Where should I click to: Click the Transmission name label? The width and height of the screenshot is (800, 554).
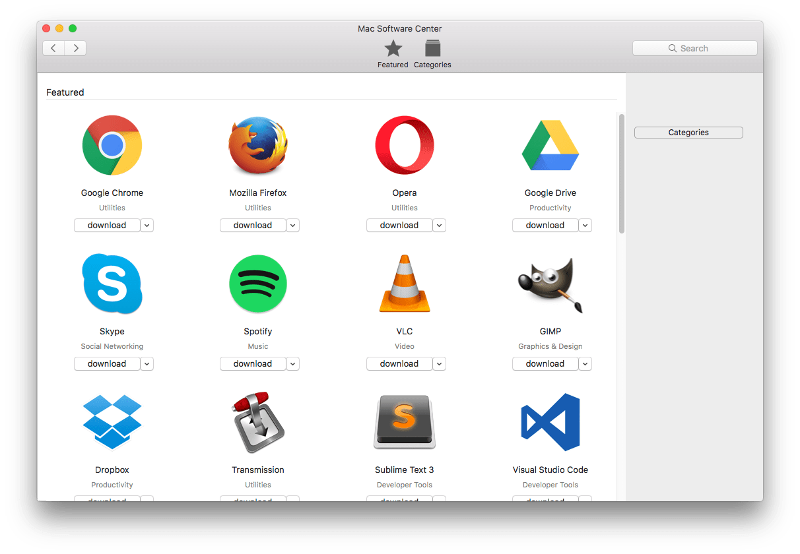tap(258, 470)
